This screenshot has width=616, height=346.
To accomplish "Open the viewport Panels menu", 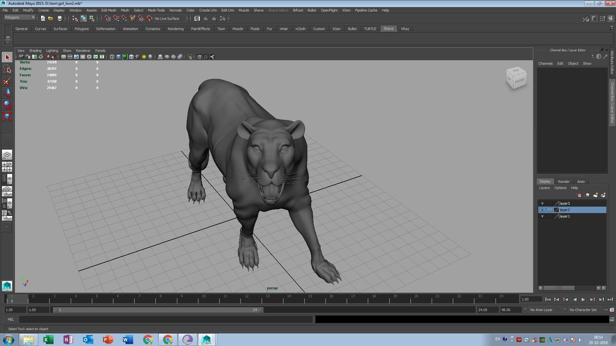I will coord(100,51).
